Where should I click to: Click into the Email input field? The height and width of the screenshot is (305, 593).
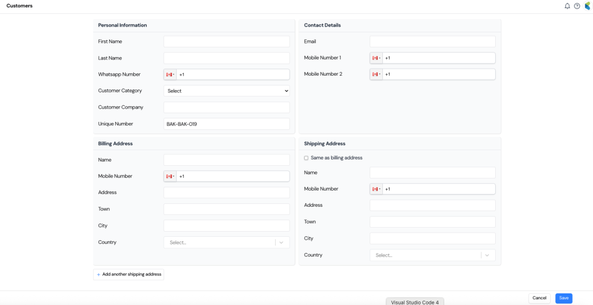[x=432, y=42]
